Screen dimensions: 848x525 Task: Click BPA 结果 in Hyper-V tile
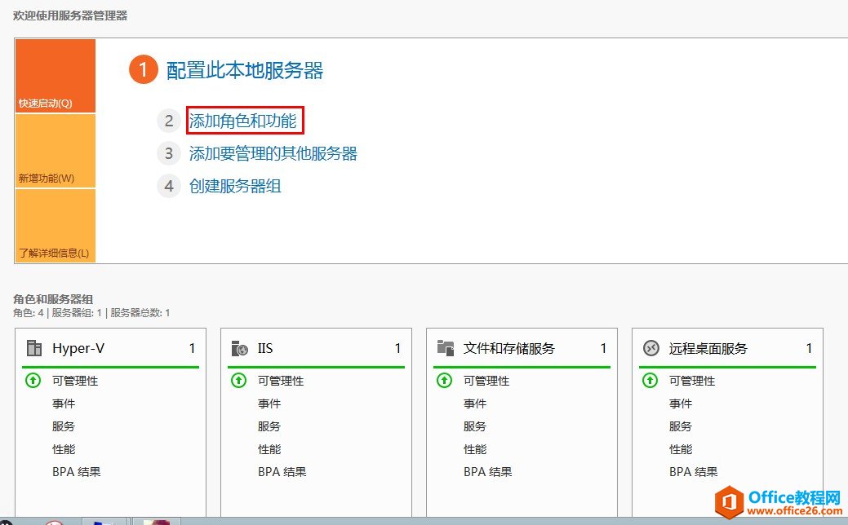[76, 471]
